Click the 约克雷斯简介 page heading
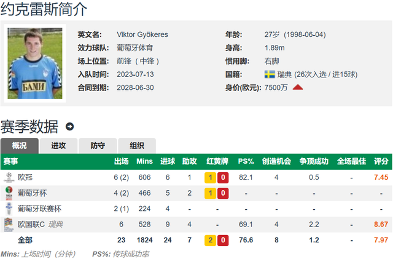This screenshot has height=259, width=393. 44,9
